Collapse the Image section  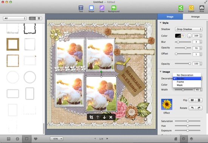(x=160, y=72)
